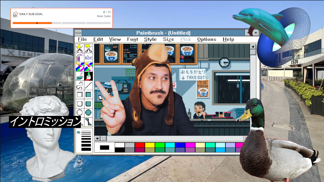Viewport: 324px width, 182px height.
Task: Select the Filled Rounded Box tool
Action: [89, 103]
